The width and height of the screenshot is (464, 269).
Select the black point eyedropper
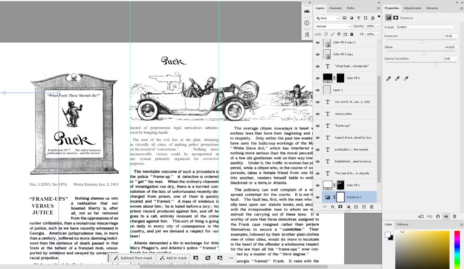pyautogui.click(x=388, y=79)
